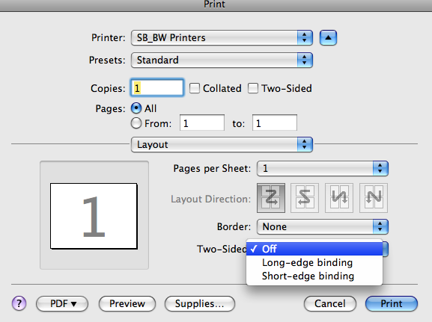Choose Short-edge binding option
This screenshot has height=322, width=432.
[314, 276]
